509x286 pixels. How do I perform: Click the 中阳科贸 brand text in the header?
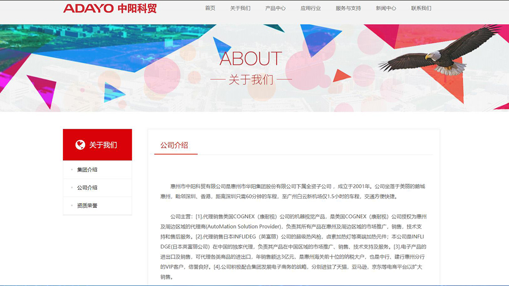[137, 8]
